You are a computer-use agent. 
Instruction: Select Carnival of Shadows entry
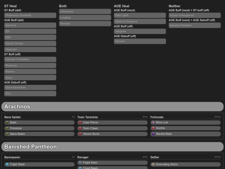[30, 59]
